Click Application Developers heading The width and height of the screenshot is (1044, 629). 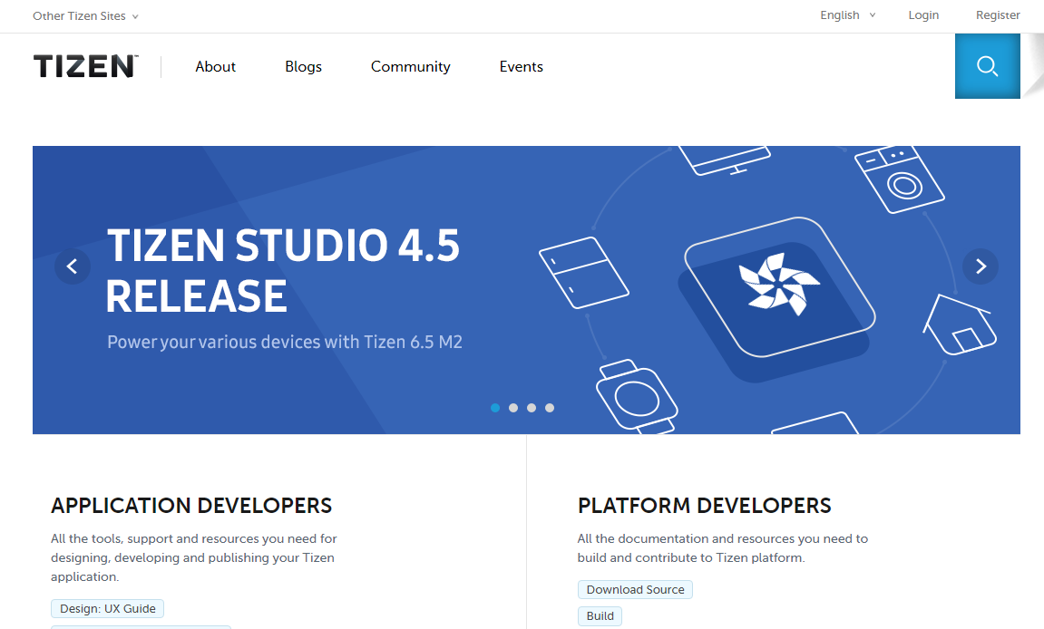click(x=191, y=506)
